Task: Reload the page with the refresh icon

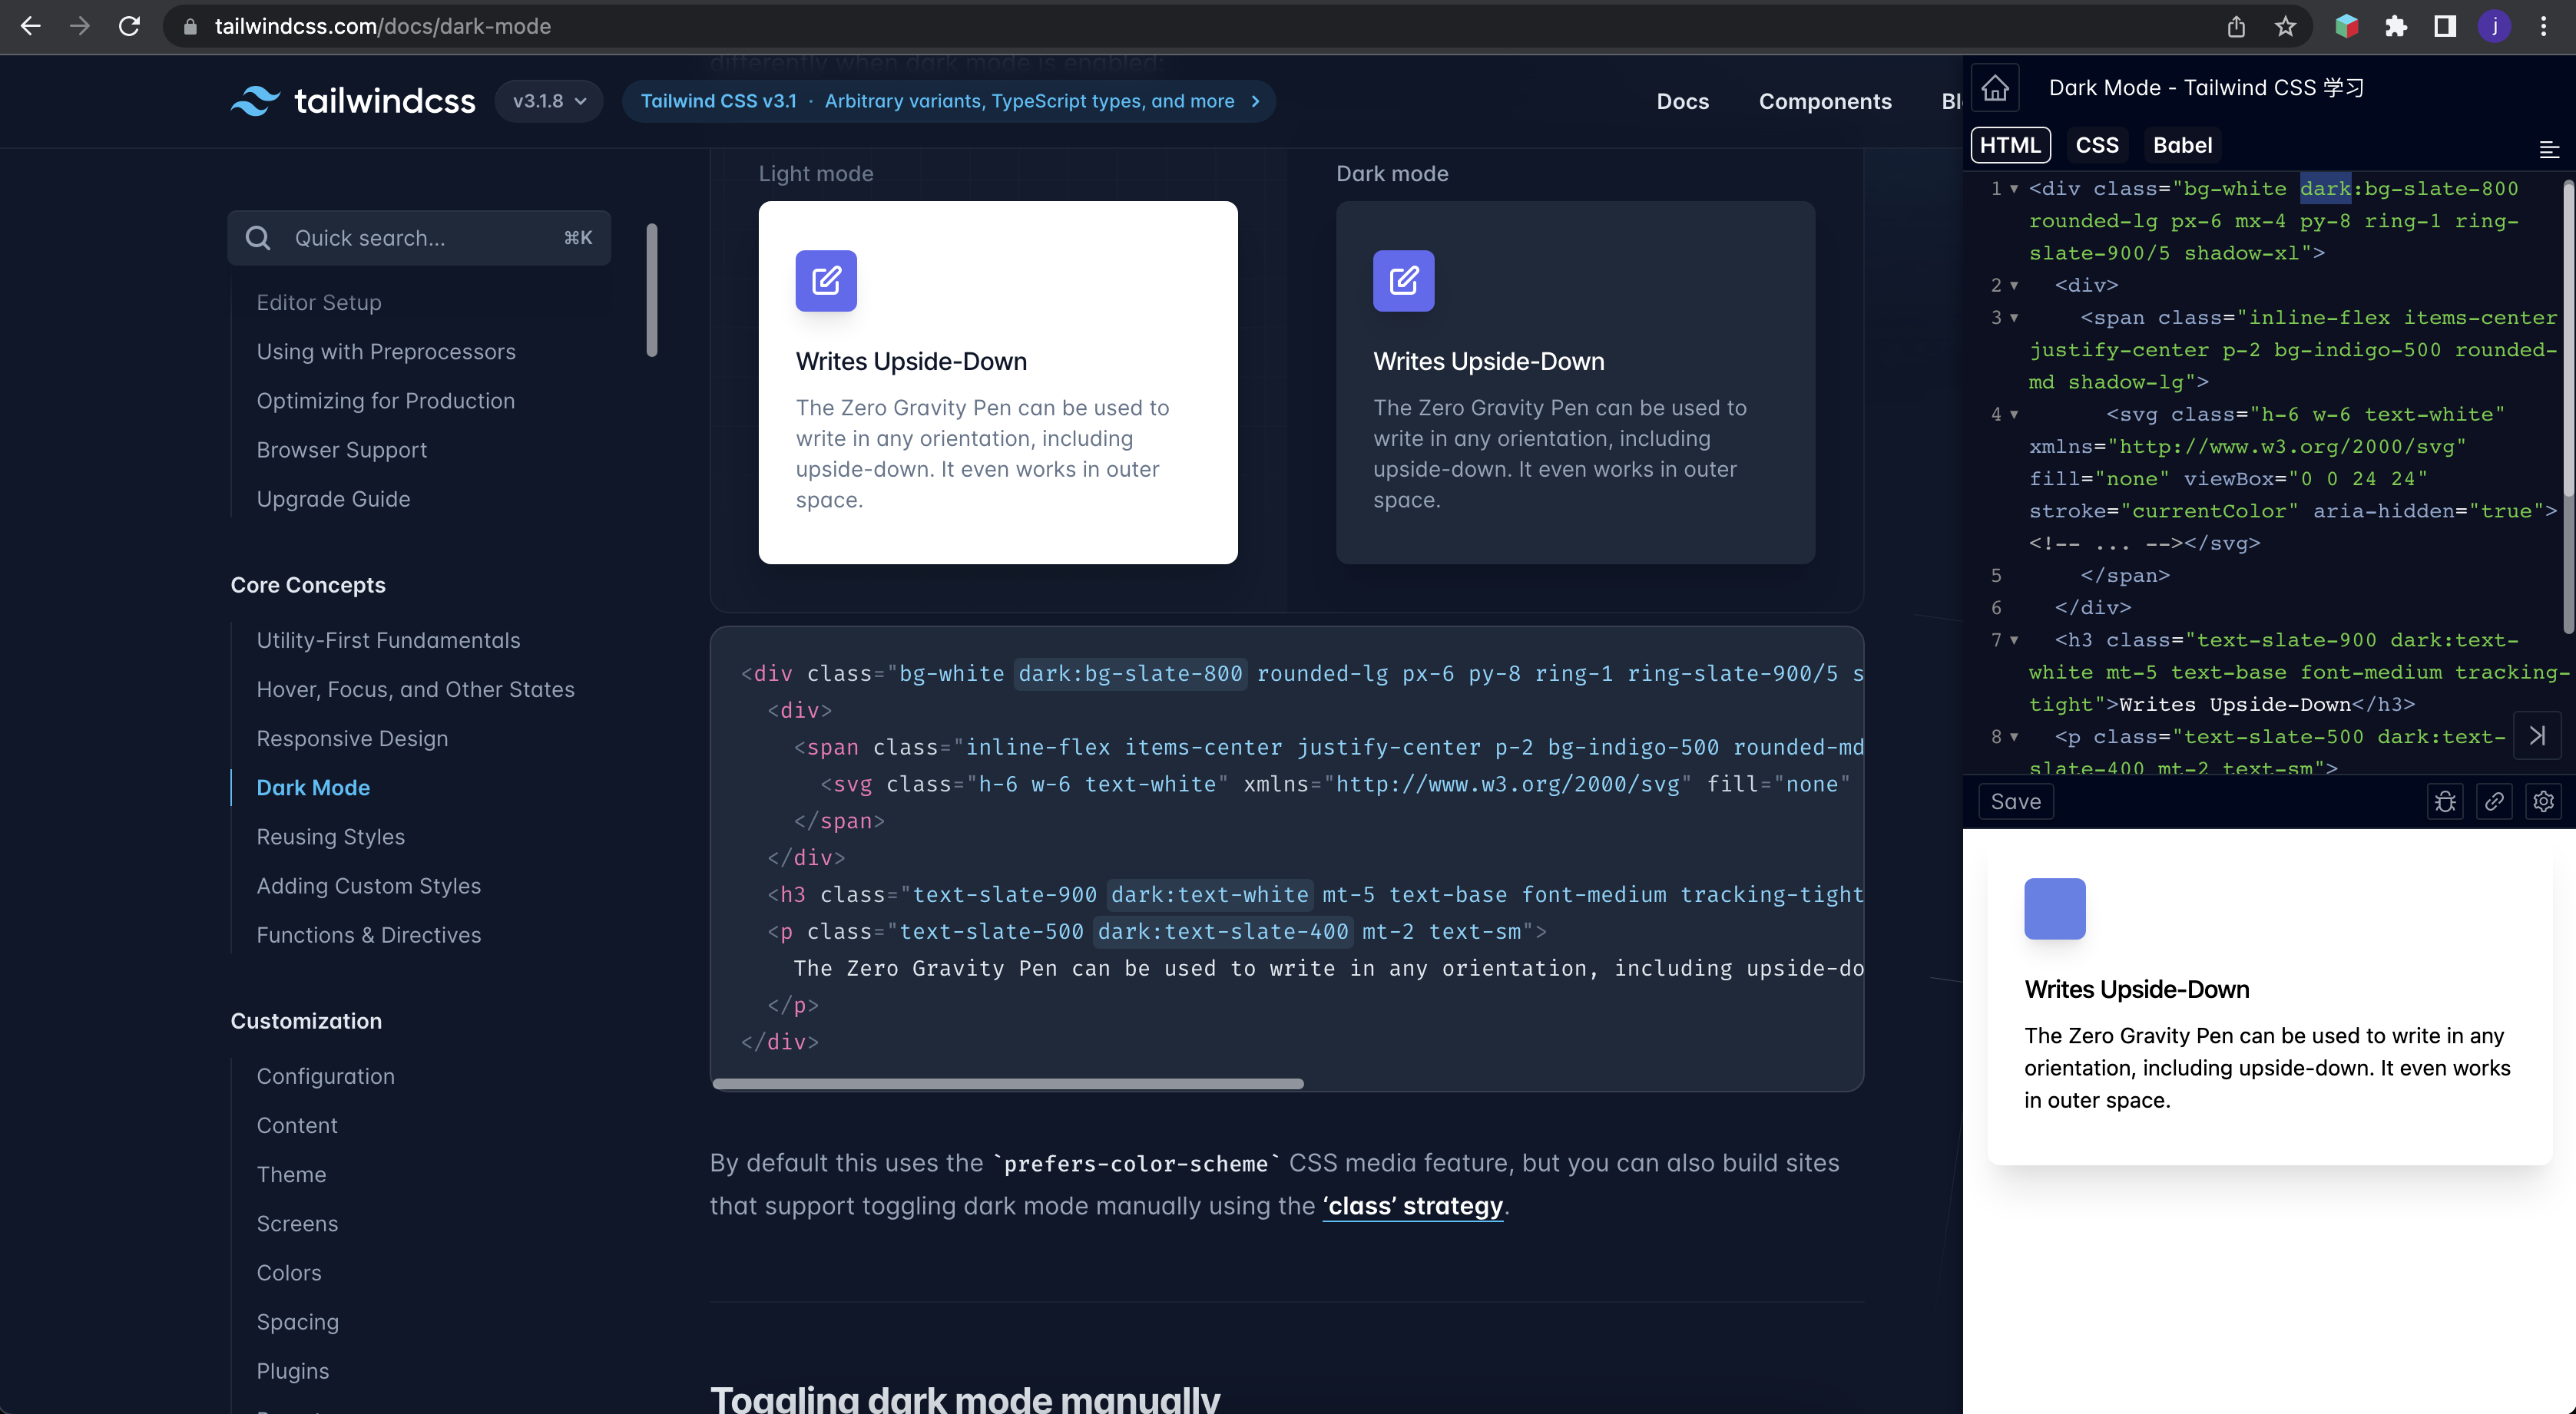Action: (x=129, y=26)
